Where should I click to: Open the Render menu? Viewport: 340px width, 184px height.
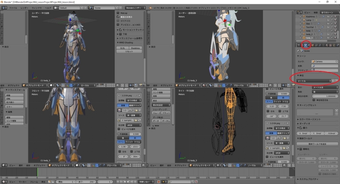[24, 8]
